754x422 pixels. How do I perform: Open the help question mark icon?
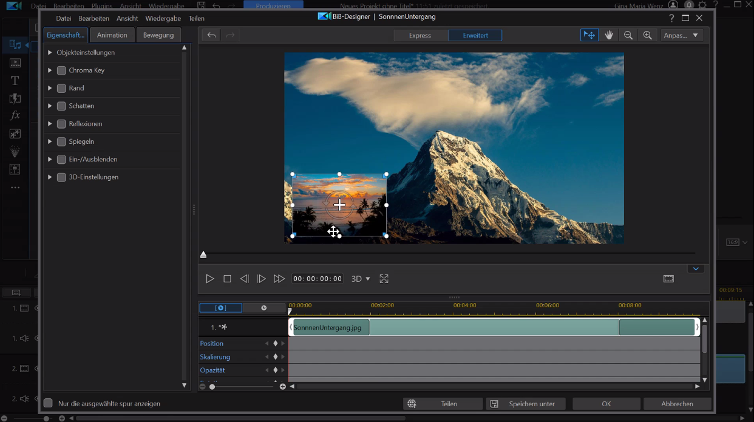point(671,18)
